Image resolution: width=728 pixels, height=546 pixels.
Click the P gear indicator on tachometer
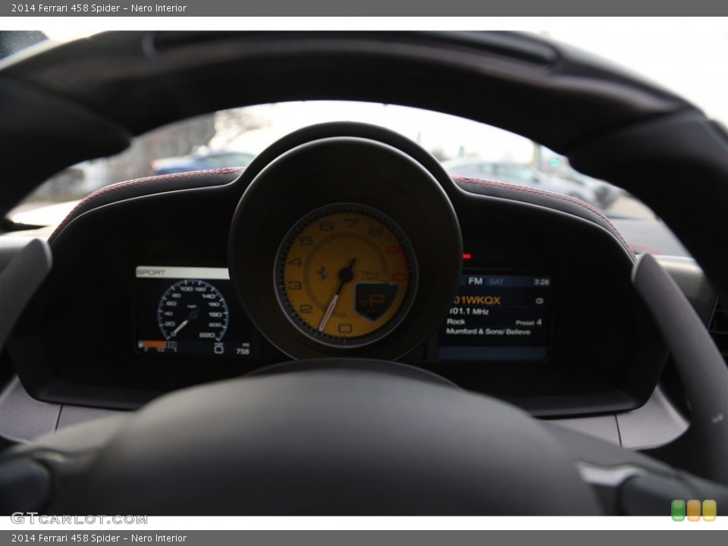pos(377,300)
